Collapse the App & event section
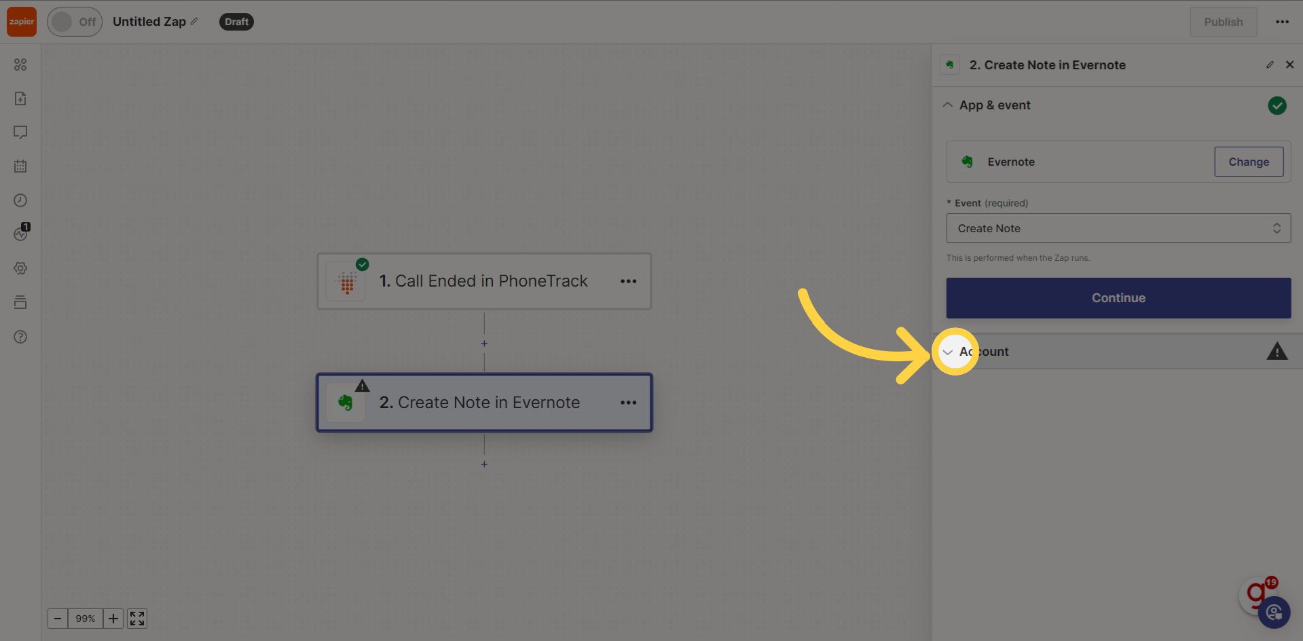This screenshot has width=1303, height=641. (x=948, y=105)
